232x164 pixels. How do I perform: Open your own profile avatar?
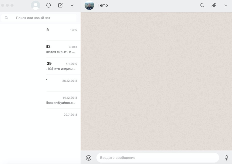(35, 5)
